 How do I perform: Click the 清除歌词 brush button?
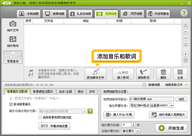(x=143, y=74)
